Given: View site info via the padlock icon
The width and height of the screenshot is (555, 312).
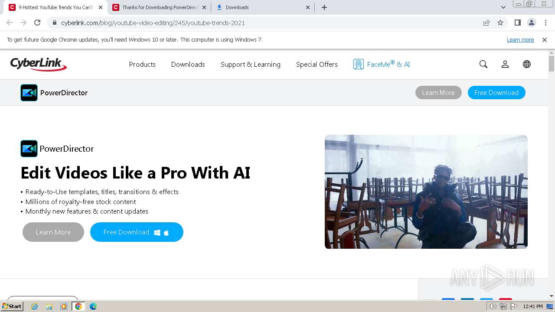Looking at the screenshot, I should pos(55,23).
